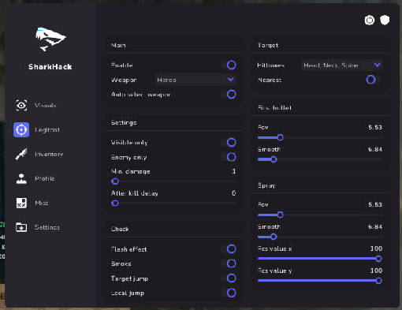Click the Check section header
The height and width of the screenshot is (310, 402).
(x=120, y=229)
